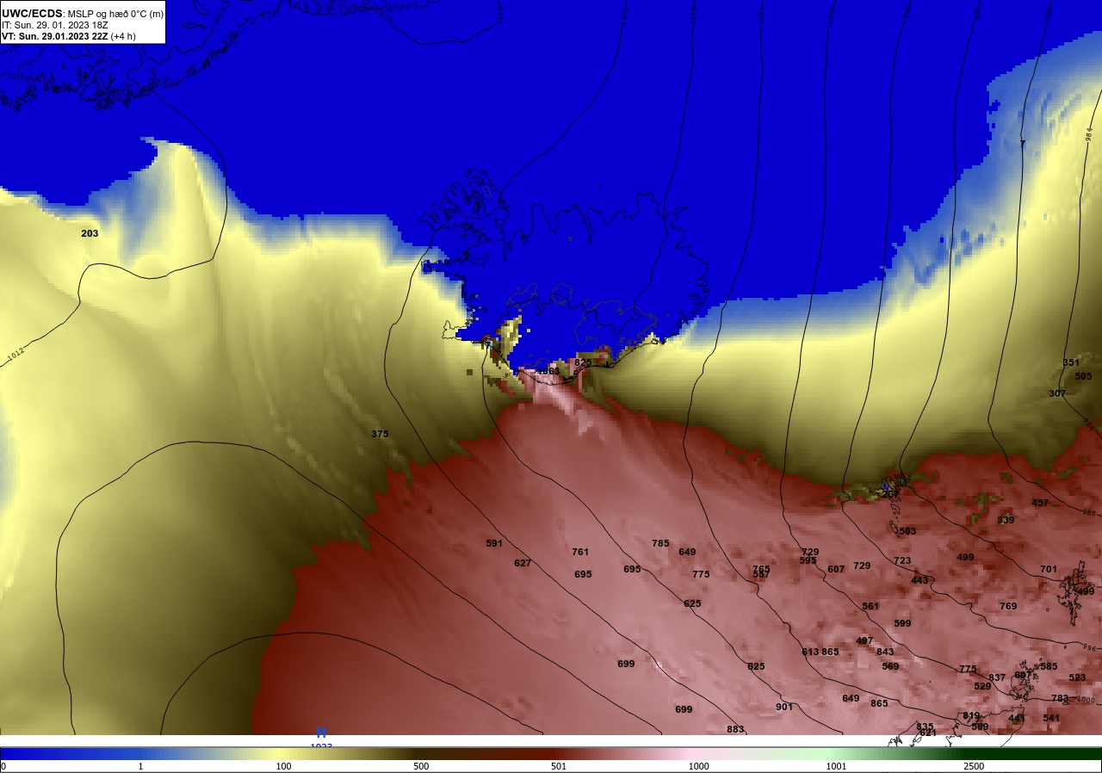This screenshot has width=1102, height=773.
Task: Click the map value 621
Action: point(928,733)
